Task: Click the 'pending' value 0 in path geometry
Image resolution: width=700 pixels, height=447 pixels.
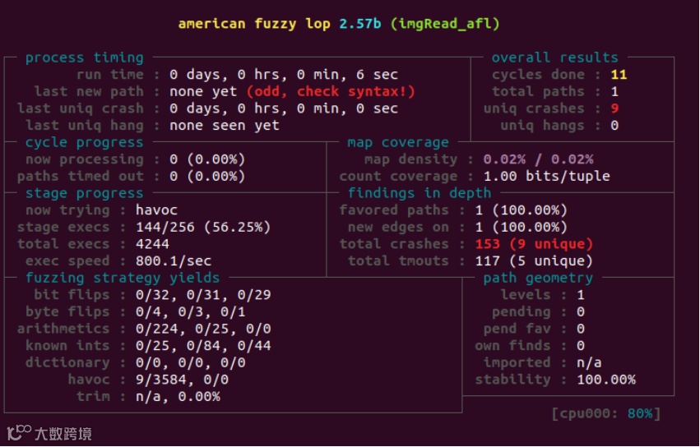Action: pyautogui.click(x=581, y=311)
